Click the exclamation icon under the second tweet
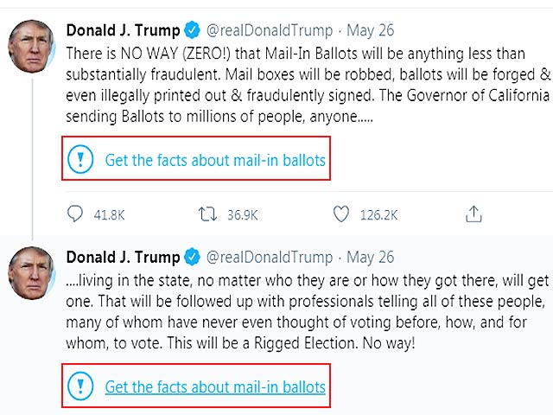This screenshot has width=553, height=415. pyautogui.click(x=80, y=386)
